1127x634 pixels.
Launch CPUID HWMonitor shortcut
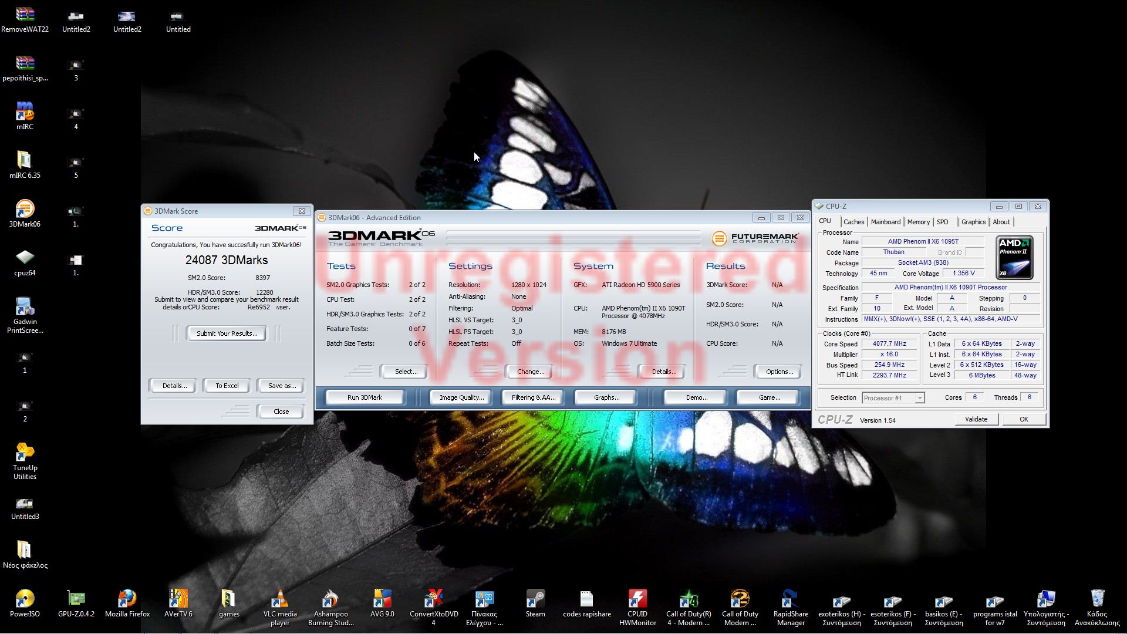pyautogui.click(x=637, y=608)
